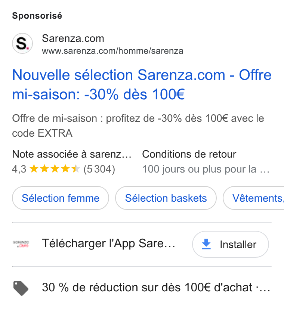Click the Sarenza.com site name

(x=73, y=38)
